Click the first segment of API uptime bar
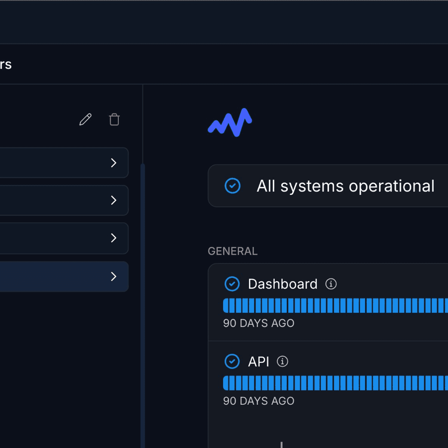The image size is (448, 448). coord(226,383)
